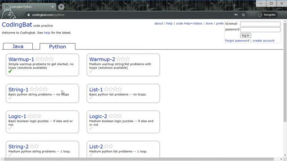287x161 pixels.
Task: Click the horizontal scrollbar at page bottom
Action: coord(139,159)
